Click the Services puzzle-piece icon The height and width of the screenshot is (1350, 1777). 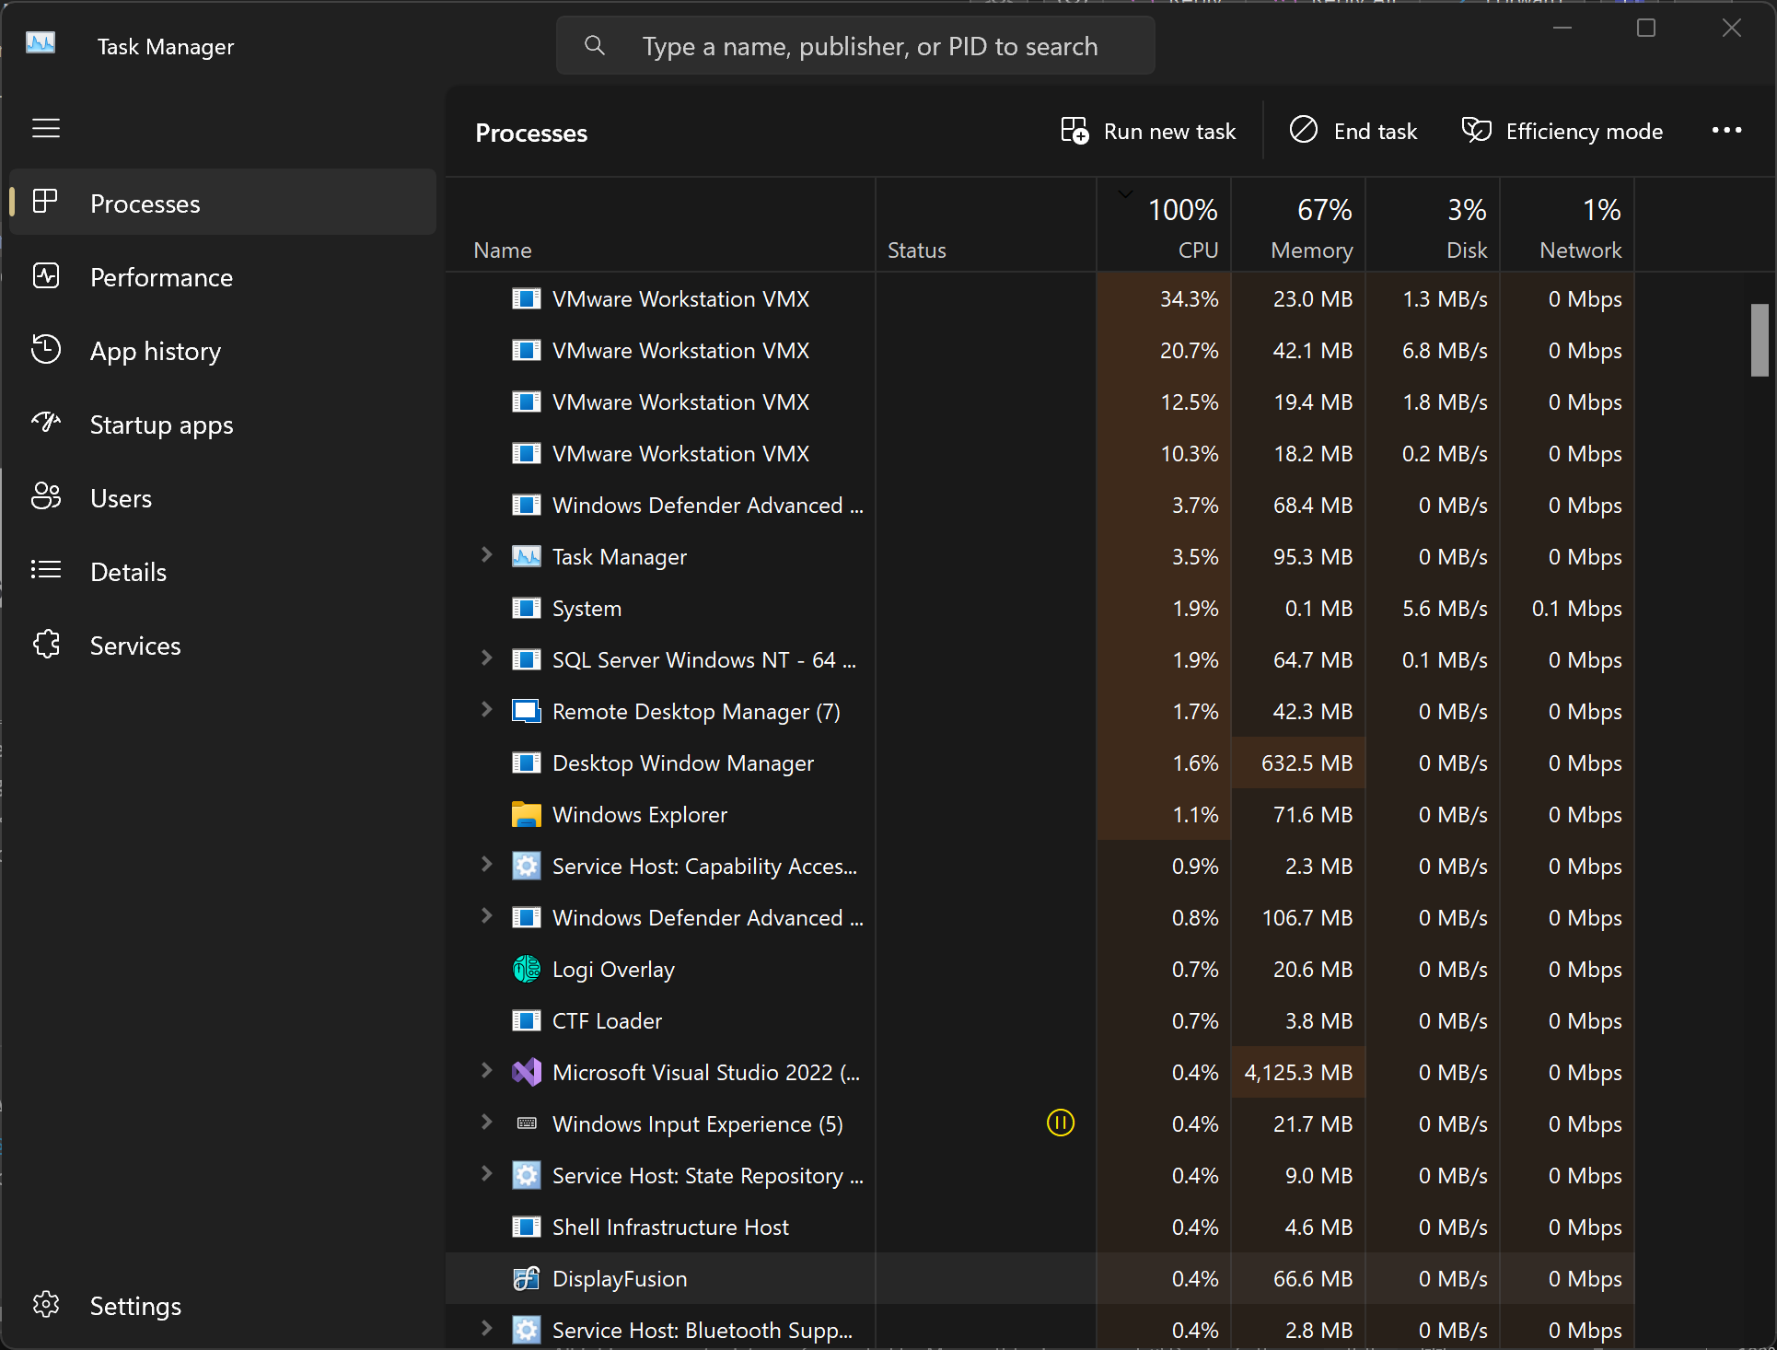click(46, 645)
